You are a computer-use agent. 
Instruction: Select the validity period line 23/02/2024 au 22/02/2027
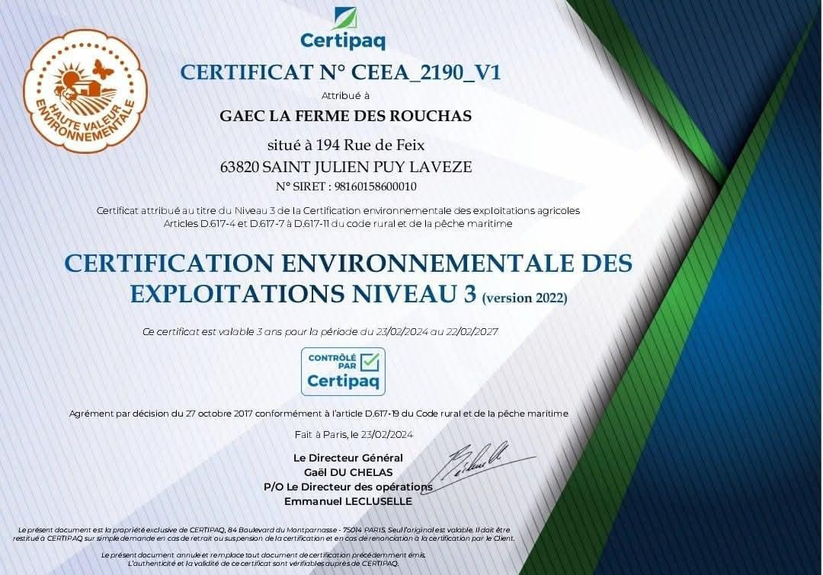pyautogui.click(x=320, y=331)
